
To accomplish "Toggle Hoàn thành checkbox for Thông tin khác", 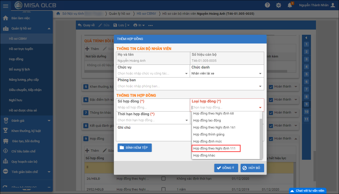I will [x=271, y=112].
